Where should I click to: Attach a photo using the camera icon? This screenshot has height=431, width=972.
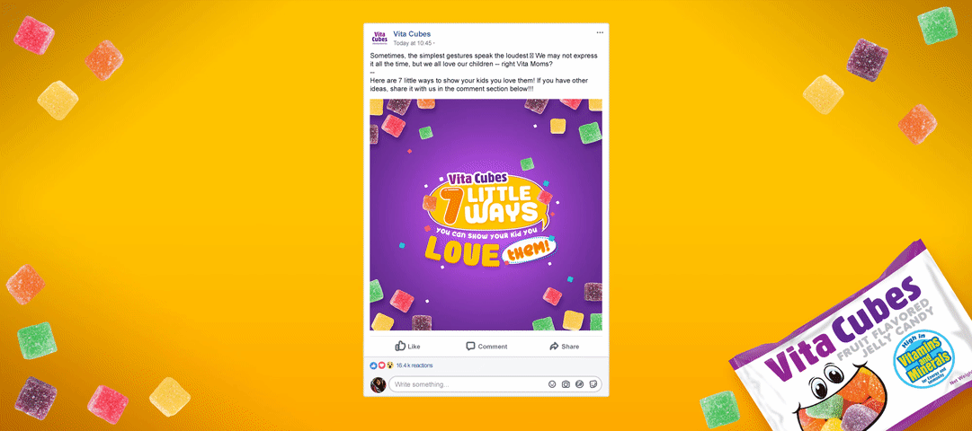pyautogui.click(x=566, y=384)
